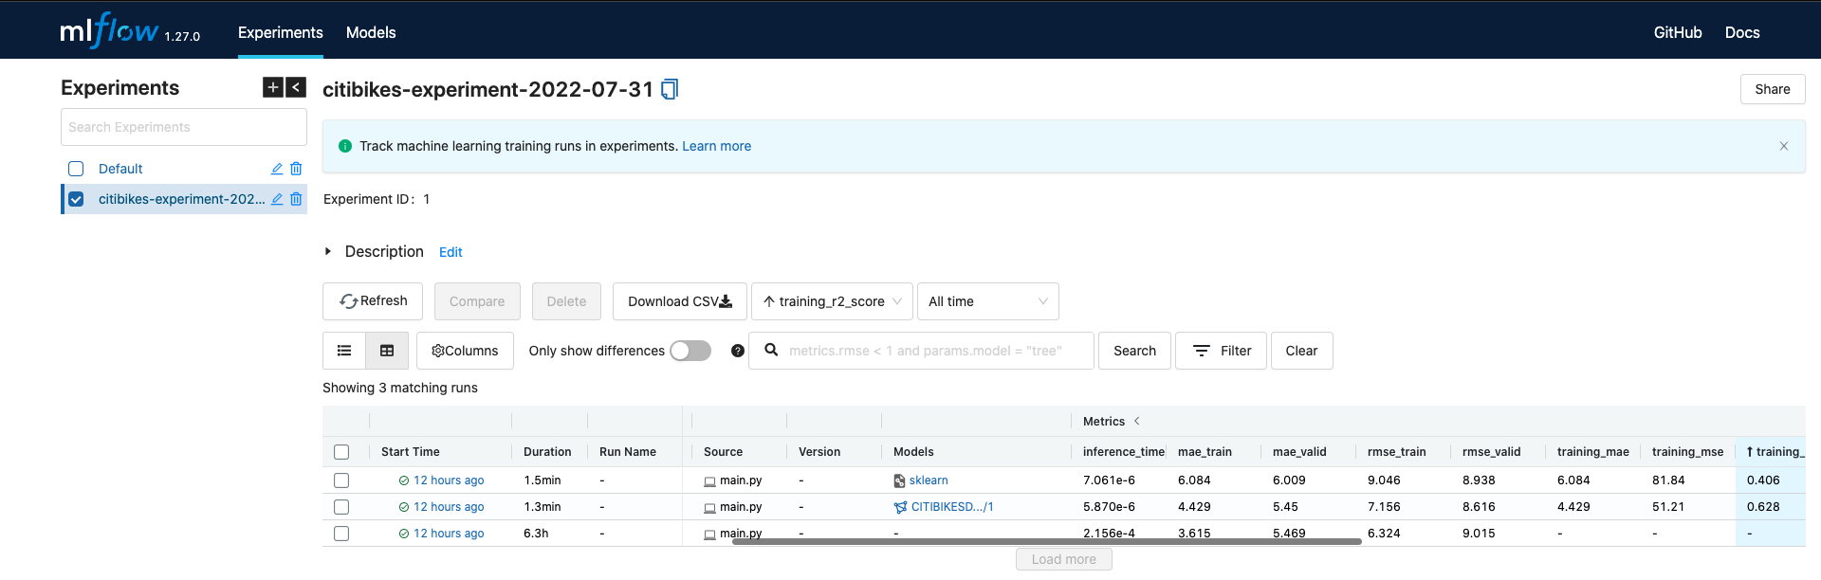Collapse the experiments sidebar
1821x580 pixels.
[296, 87]
